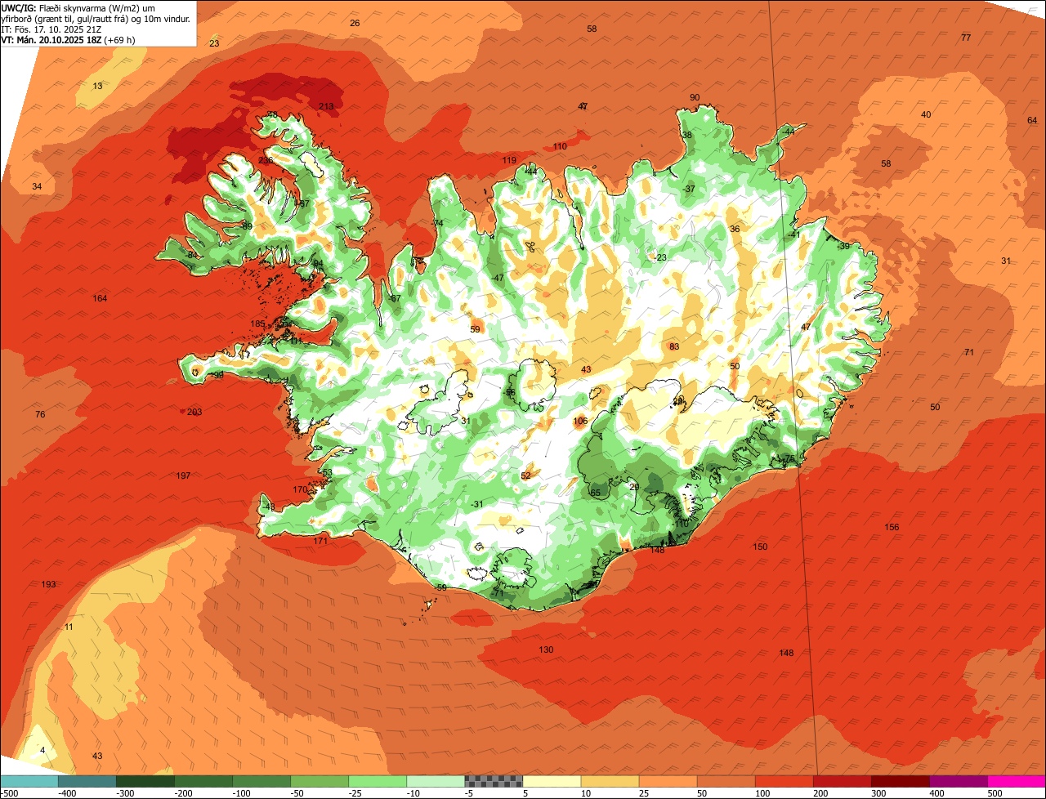
Task: Select the flux value 83 on the map
Action: tap(674, 346)
